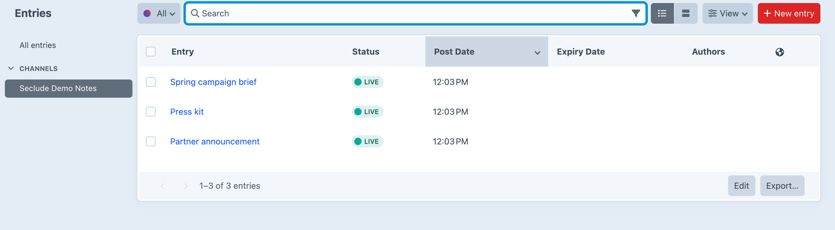Switch to cards view icon
The image size is (835, 230).
coord(686,13)
